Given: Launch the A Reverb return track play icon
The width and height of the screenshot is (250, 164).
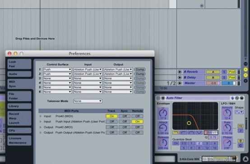Looking at the screenshot, I should click(x=180, y=72).
